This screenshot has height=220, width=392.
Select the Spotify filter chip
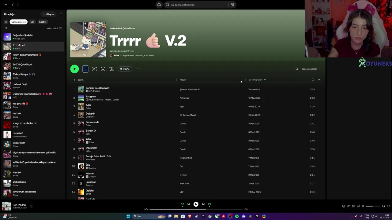click(43, 22)
